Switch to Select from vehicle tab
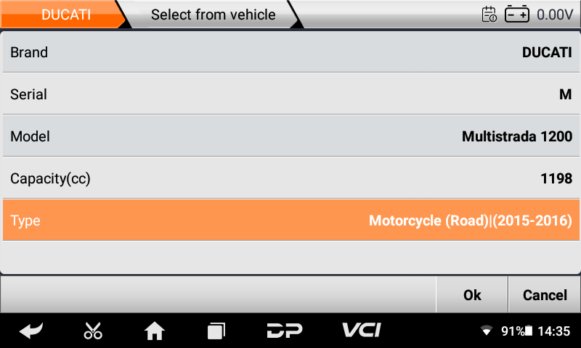The height and width of the screenshot is (348, 581). (x=213, y=14)
